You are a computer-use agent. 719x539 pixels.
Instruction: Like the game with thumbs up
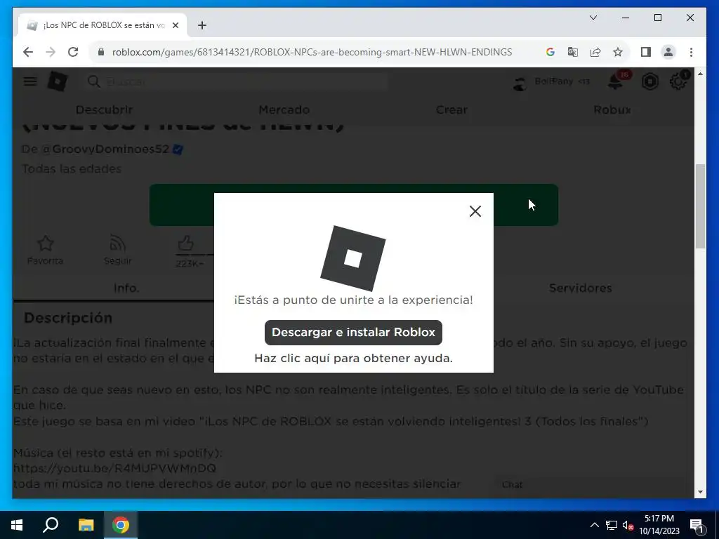(185, 243)
